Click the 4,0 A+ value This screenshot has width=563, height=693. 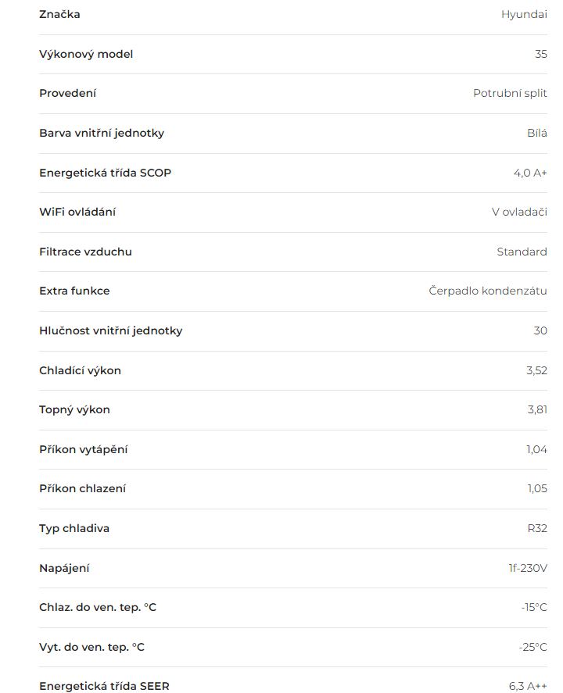point(530,173)
